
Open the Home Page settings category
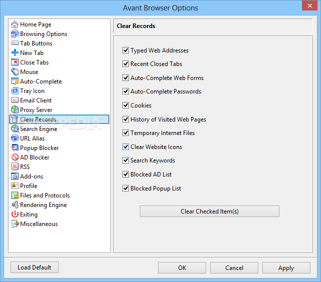pyautogui.click(x=36, y=24)
